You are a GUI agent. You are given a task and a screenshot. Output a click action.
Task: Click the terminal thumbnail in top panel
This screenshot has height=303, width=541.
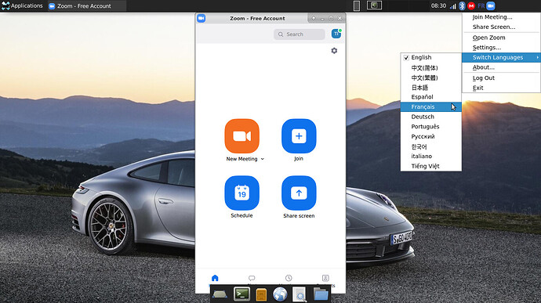click(x=374, y=5)
